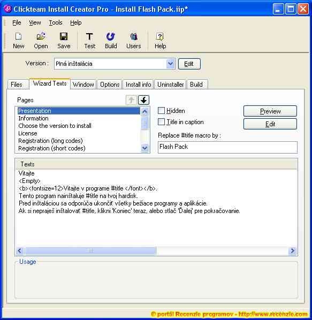
Task: Open the Install info tab
Action: [x=138, y=85]
